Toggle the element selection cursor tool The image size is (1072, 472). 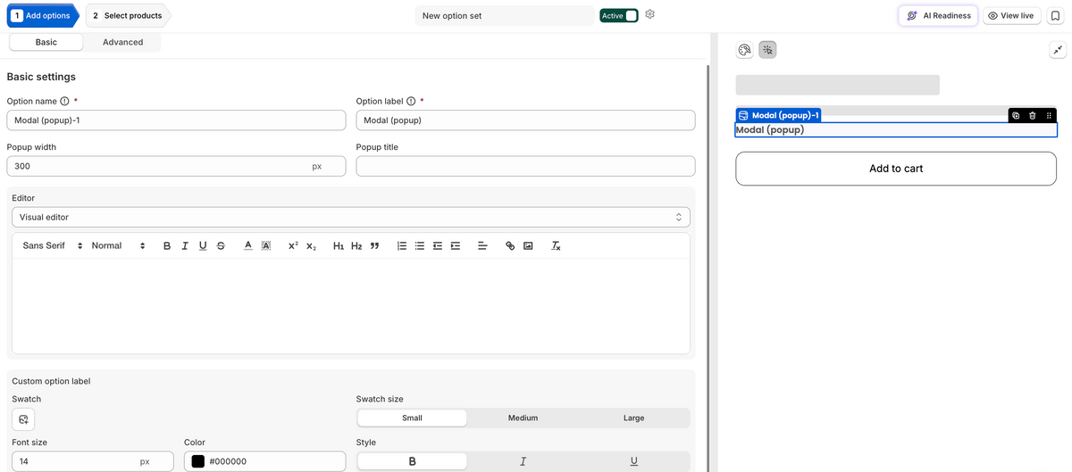coord(767,50)
